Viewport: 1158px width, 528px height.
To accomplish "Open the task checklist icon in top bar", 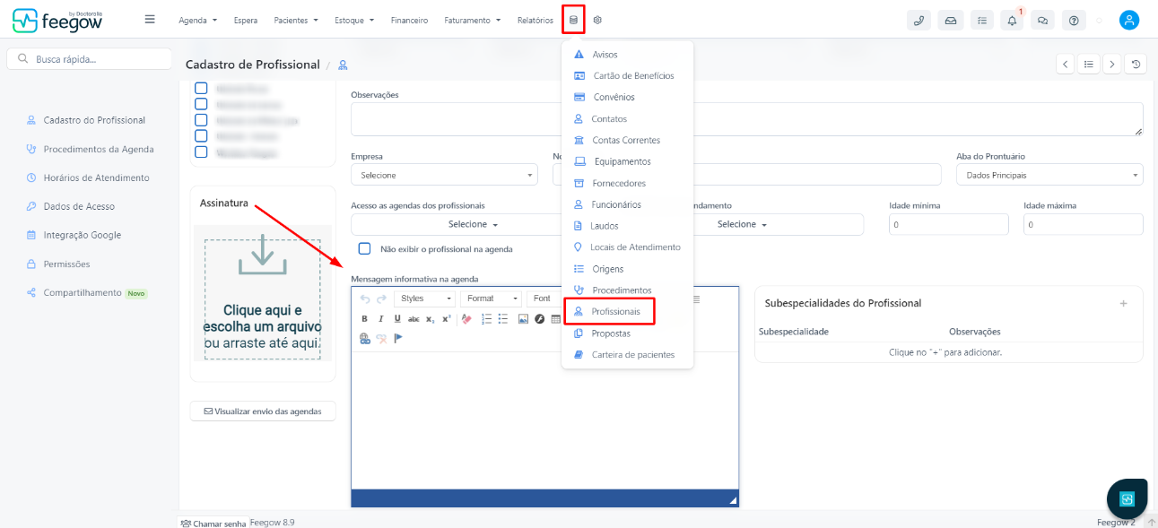I will 981,20.
